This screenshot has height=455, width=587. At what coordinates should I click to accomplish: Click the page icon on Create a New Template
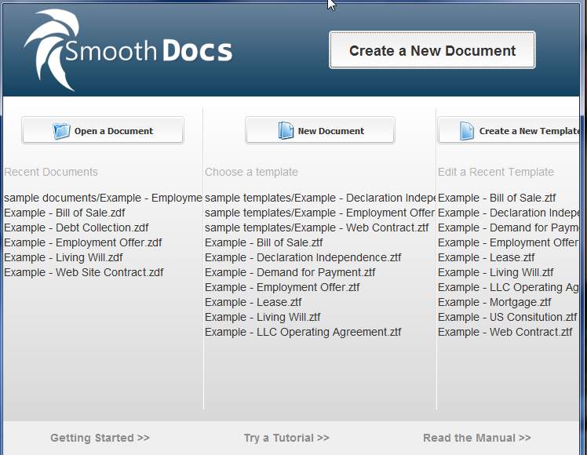point(467,131)
